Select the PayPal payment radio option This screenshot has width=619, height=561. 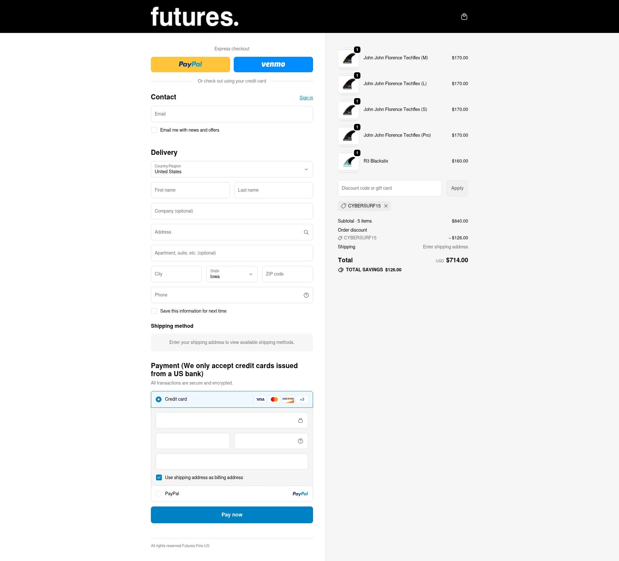coord(159,494)
